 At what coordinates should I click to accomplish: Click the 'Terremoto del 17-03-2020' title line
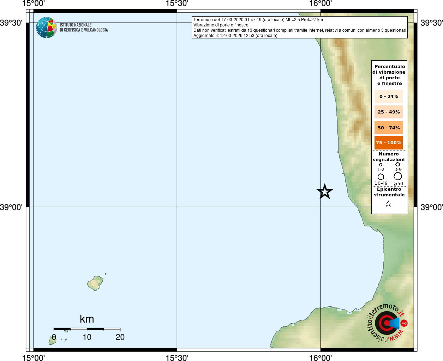click(258, 20)
